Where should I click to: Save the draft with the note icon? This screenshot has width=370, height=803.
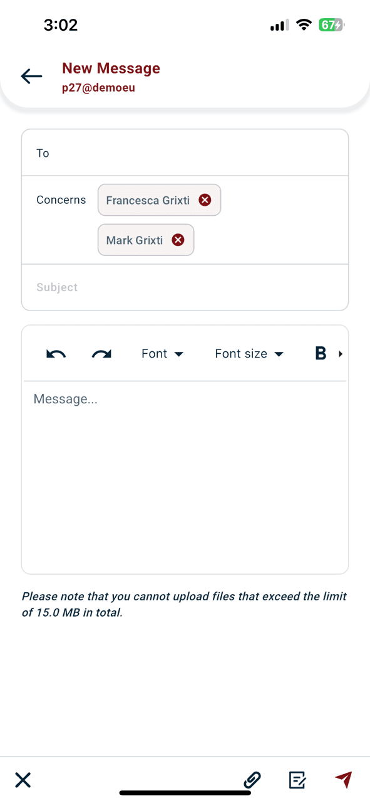point(297,780)
